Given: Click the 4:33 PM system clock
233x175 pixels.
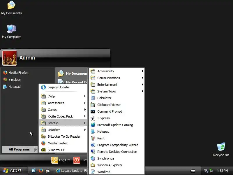Looking at the screenshot, I should point(222,171).
